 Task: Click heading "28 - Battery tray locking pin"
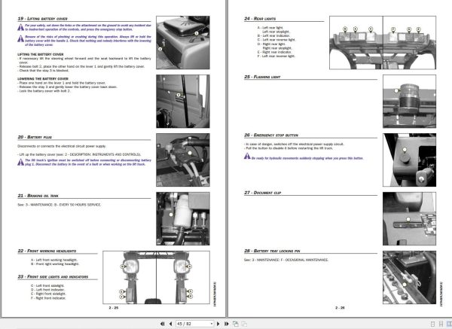click(x=272, y=251)
